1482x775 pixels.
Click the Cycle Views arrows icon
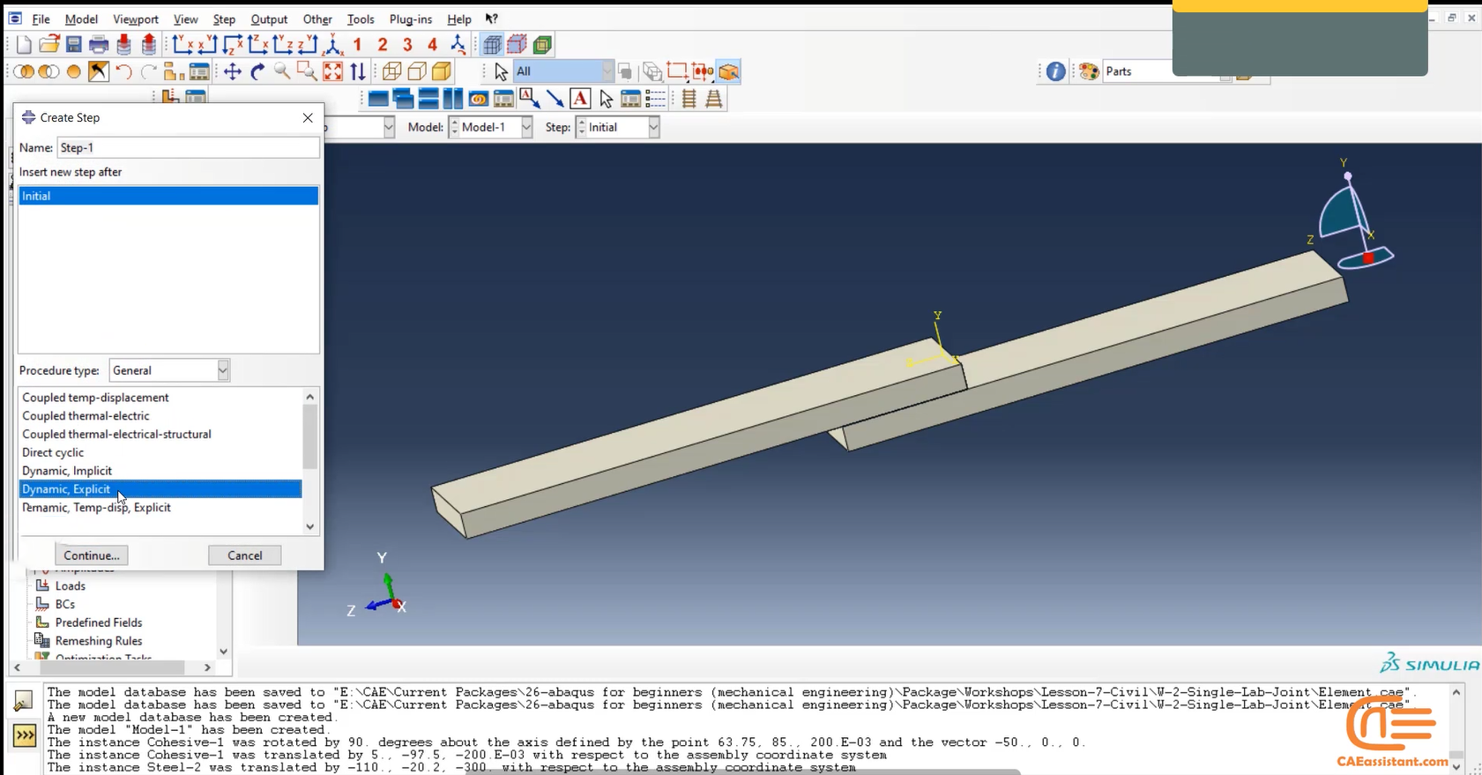pyautogui.click(x=358, y=71)
